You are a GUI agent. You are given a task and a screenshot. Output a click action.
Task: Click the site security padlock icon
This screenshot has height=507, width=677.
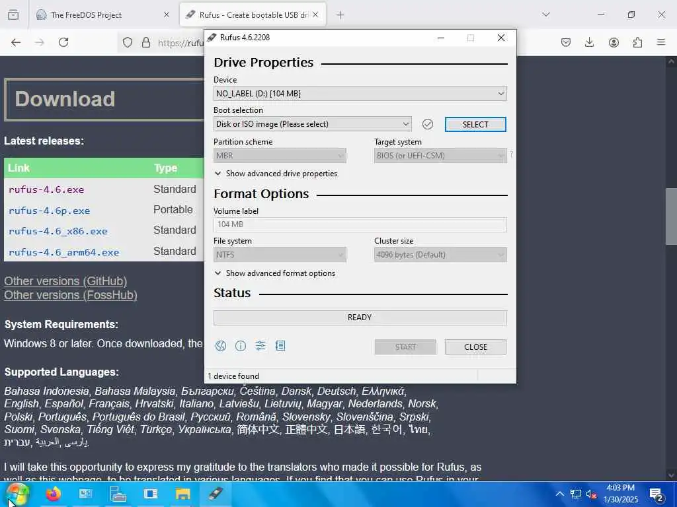(146, 42)
